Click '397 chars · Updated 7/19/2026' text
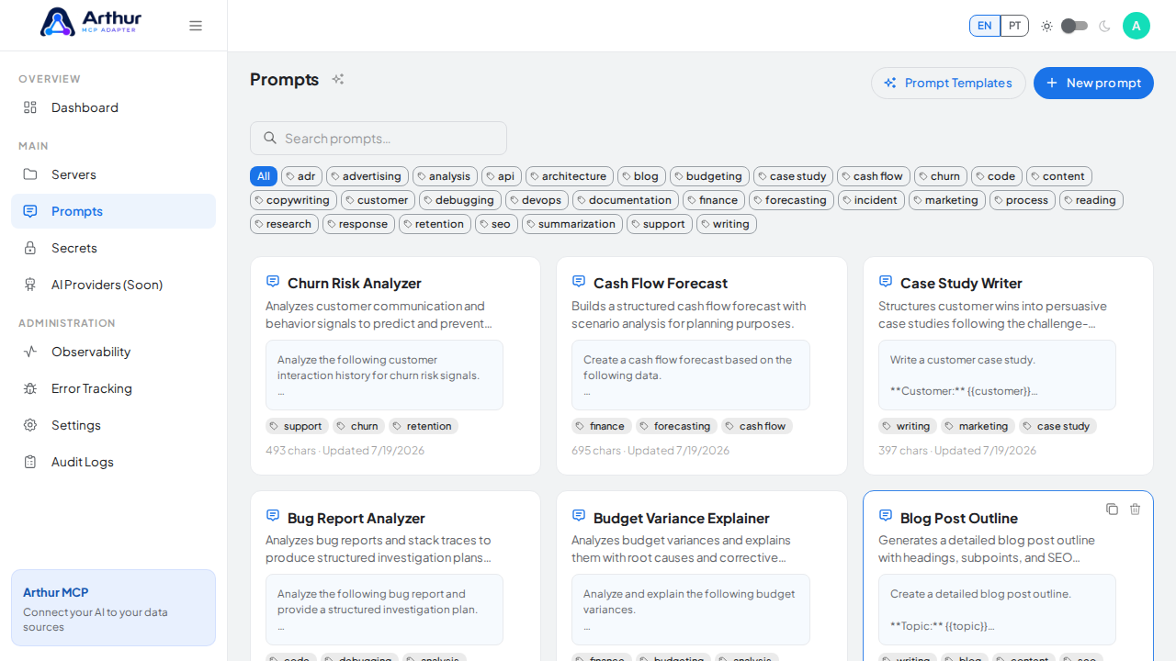The image size is (1176, 661). click(x=957, y=450)
